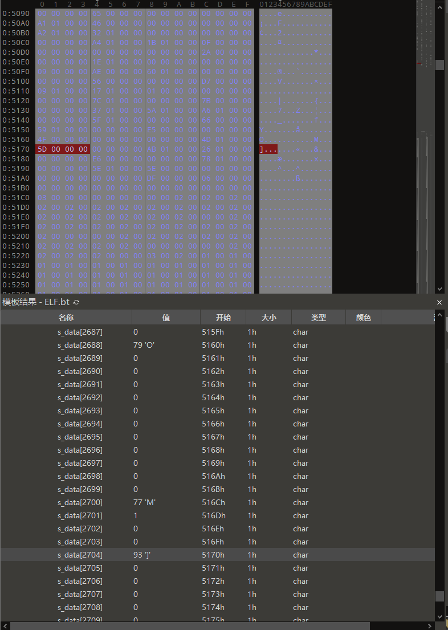Click the 大小 column header

(x=268, y=318)
